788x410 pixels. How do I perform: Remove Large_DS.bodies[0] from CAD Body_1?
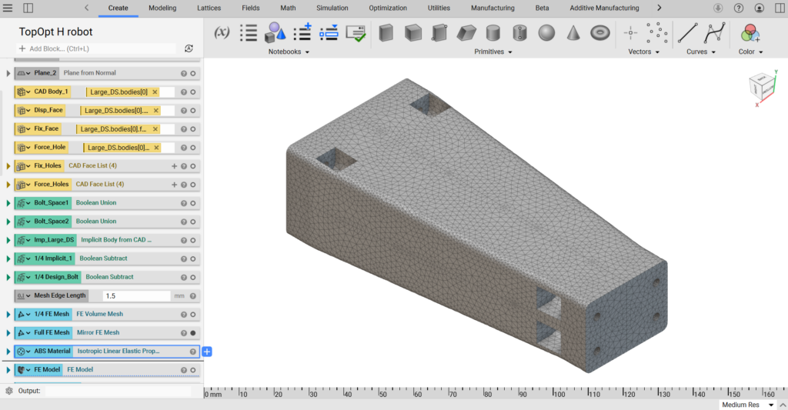[x=155, y=92]
